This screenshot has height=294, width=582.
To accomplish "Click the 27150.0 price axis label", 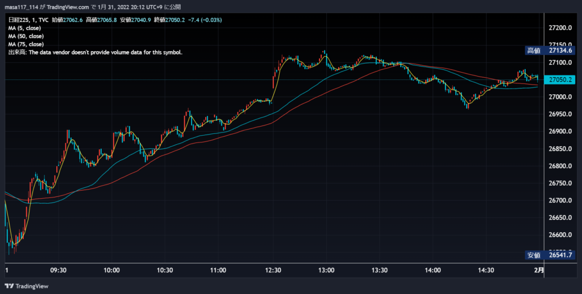I will click(x=560, y=45).
